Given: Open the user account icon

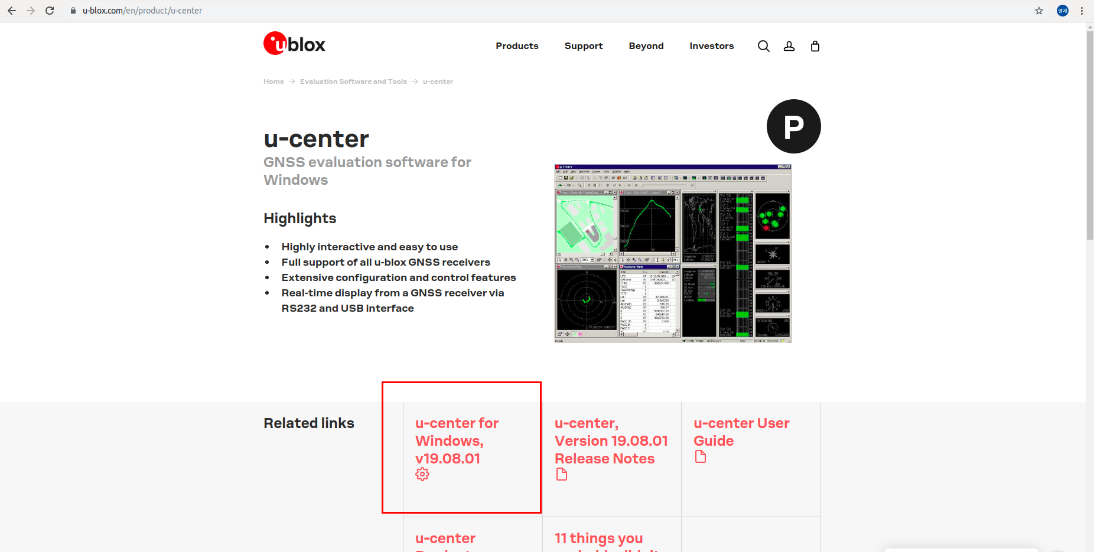Looking at the screenshot, I should 789,46.
